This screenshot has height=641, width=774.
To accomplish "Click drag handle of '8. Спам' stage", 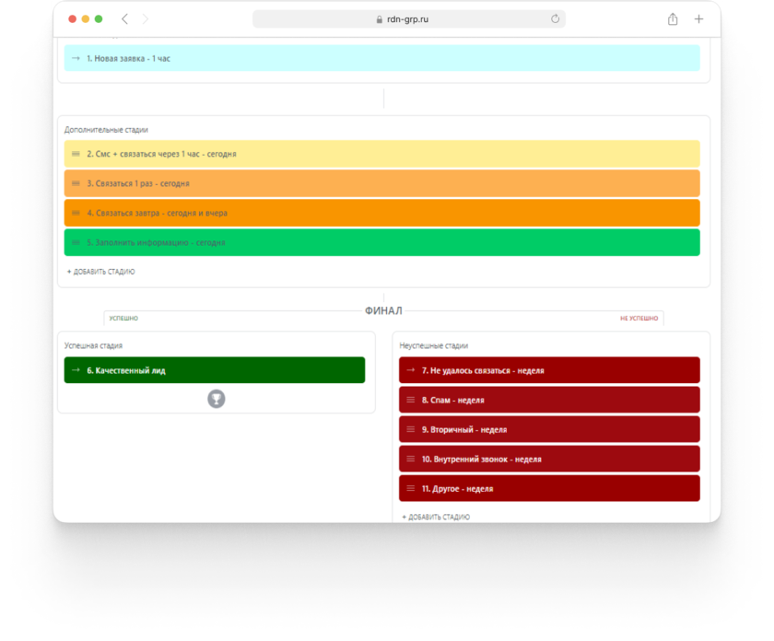I will point(411,400).
